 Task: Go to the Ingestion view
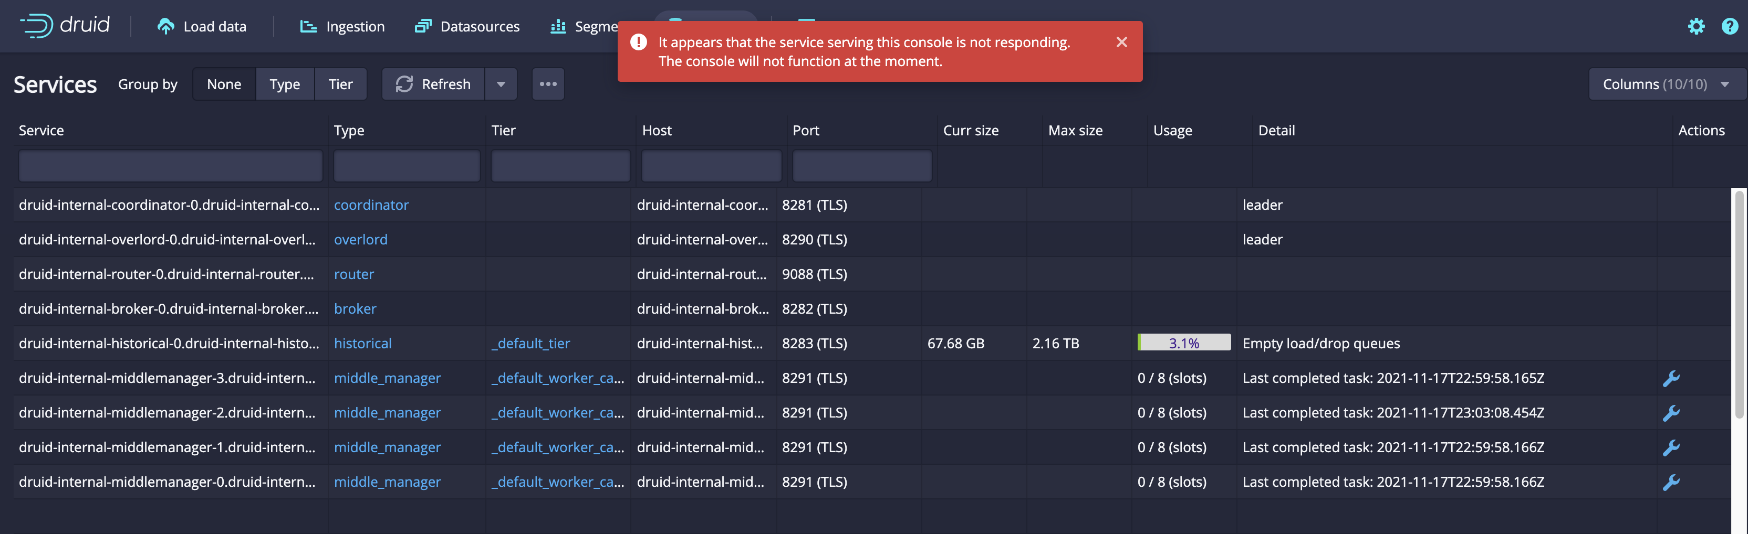342,26
